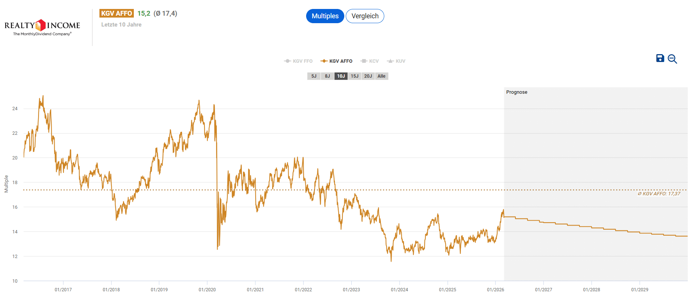Toggle the KGV FFO legend series
Screen dimensions: 696x298
coord(298,61)
